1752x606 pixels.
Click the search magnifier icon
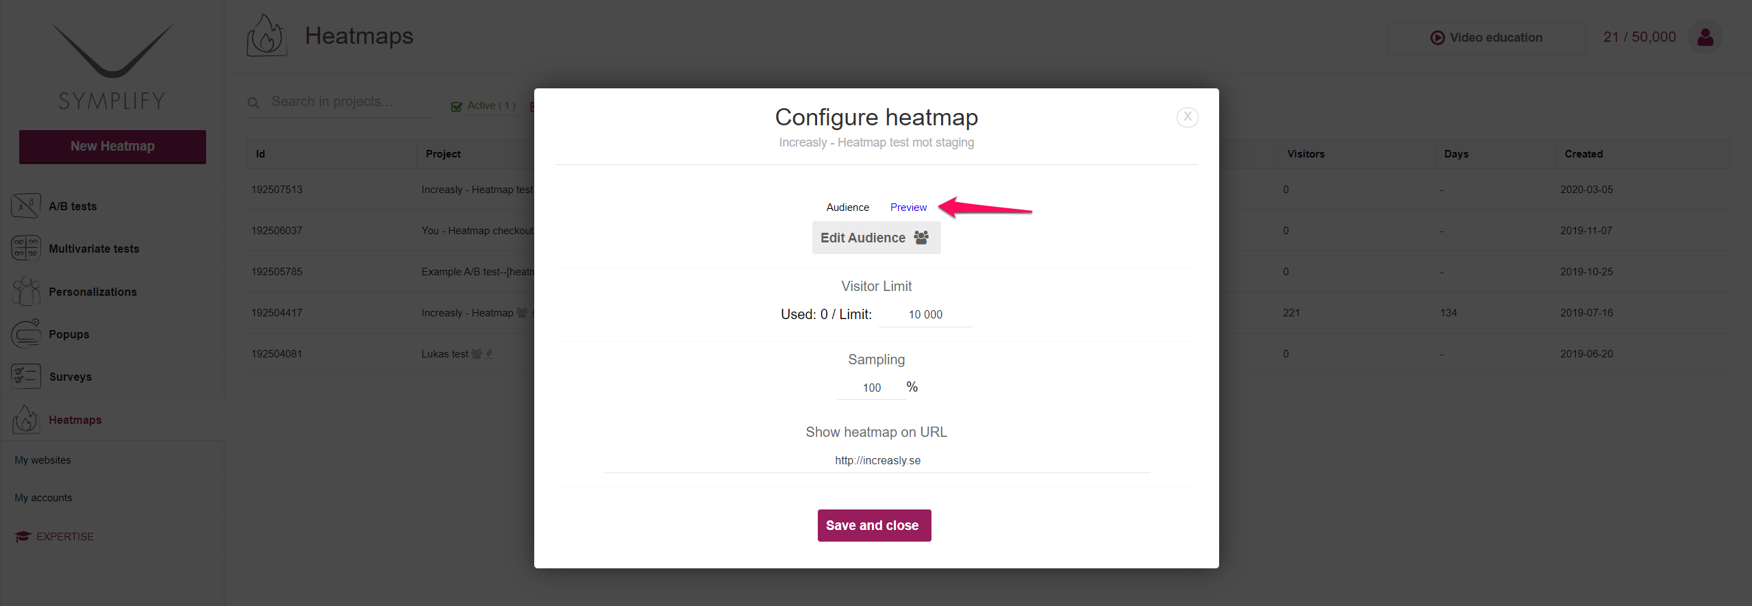(253, 103)
